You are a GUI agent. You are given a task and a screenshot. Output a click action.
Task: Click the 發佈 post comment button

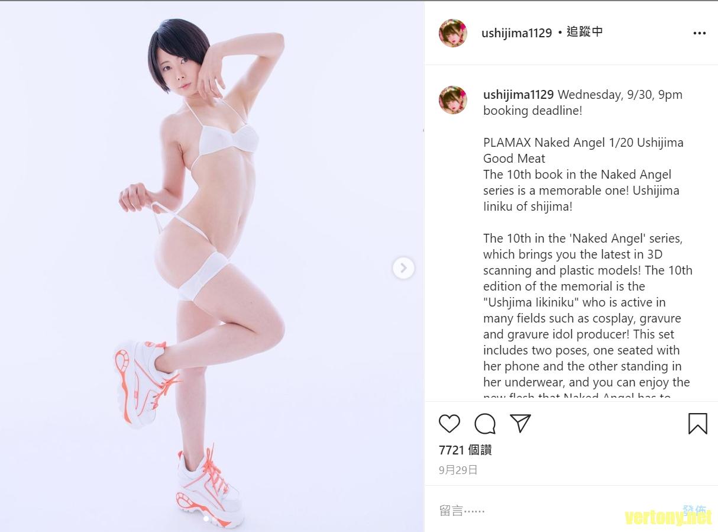694,510
